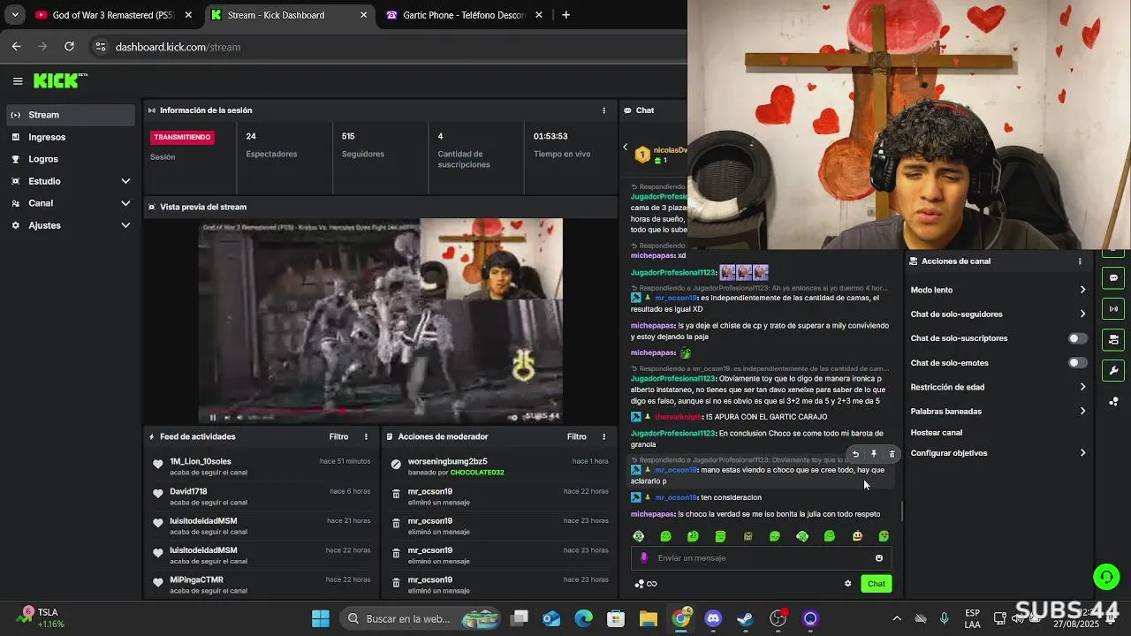The image size is (1131, 636).
Task: Open emoji picker in message box
Action: 879,558
